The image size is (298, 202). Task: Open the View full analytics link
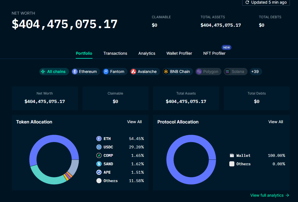coord(269,195)
